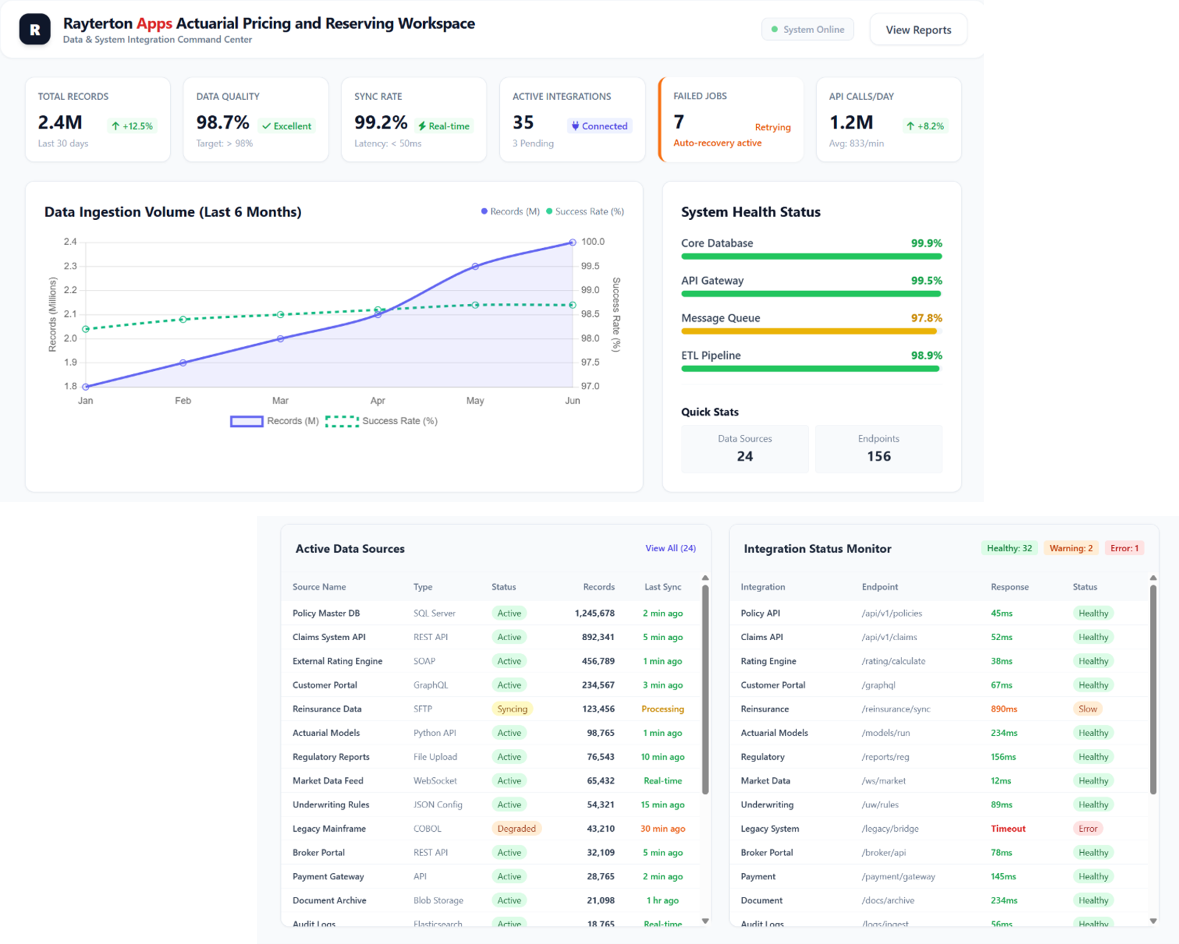This screenshot has width=1179, height=944.
Task: Click the Connected plug icon badge
Action: pyautogui.click(x=599, y=126)
